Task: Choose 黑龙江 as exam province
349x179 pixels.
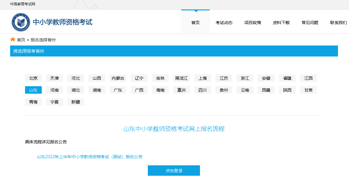Action: (182, 78)
